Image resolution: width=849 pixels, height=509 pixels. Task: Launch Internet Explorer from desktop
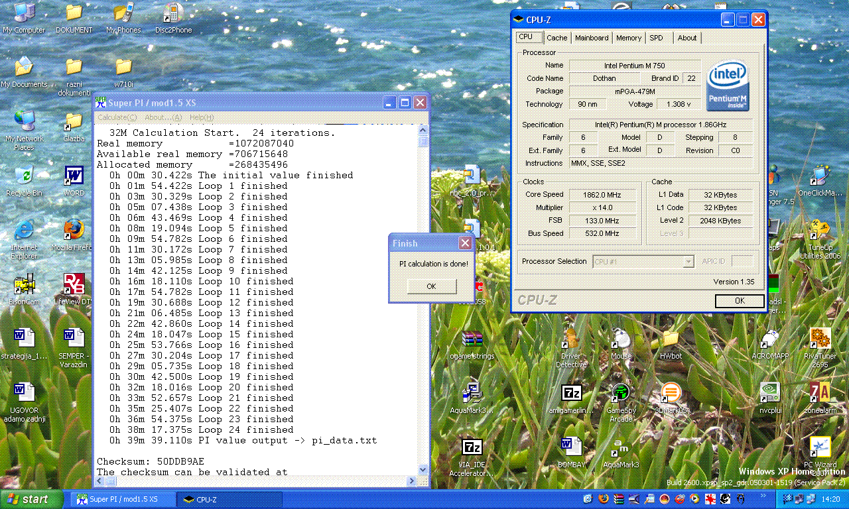pyautogui.click(x=24, y=239)
